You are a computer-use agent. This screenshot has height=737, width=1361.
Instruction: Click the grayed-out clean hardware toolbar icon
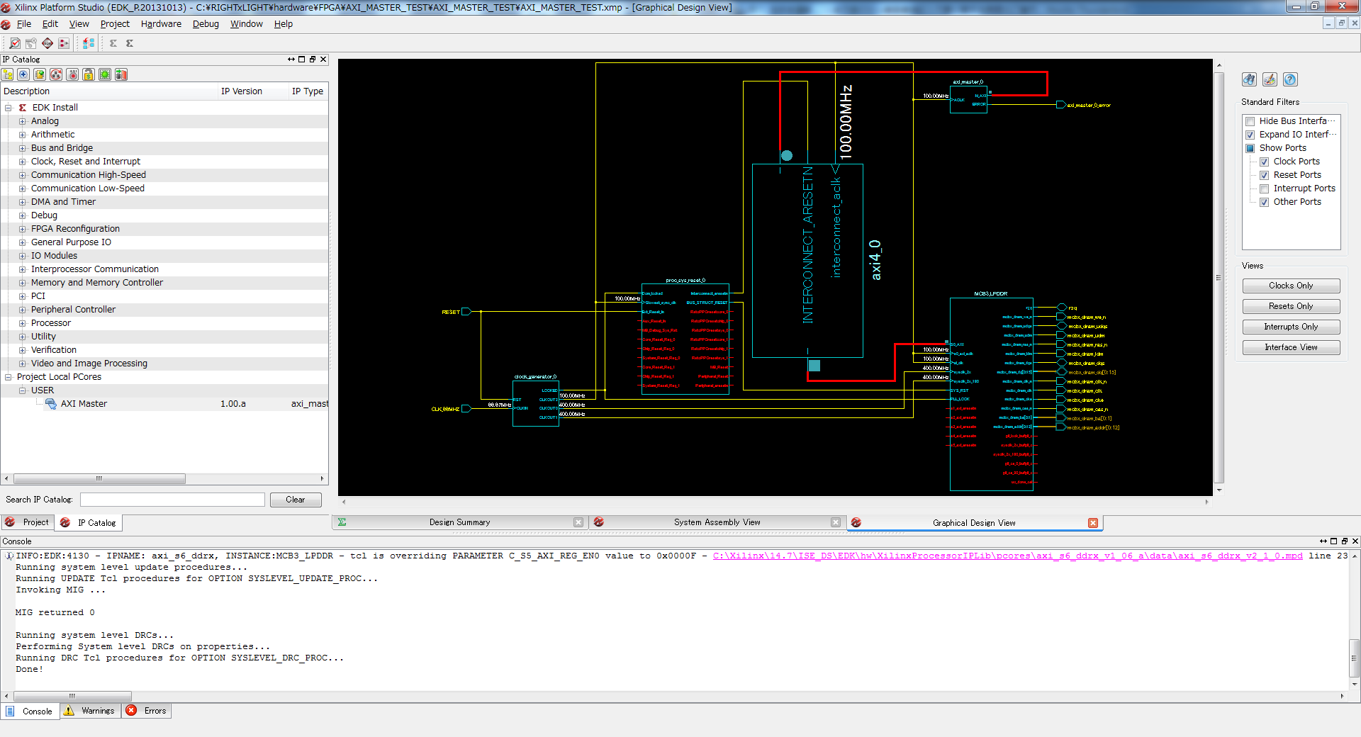[30, 43]
